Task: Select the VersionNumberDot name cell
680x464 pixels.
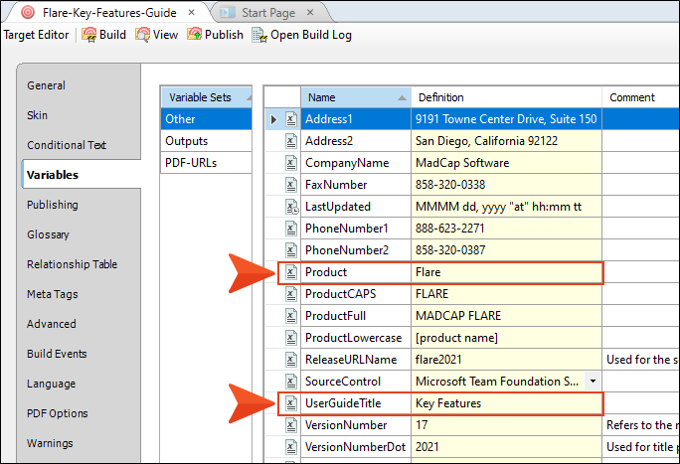Action: (356, 447)
